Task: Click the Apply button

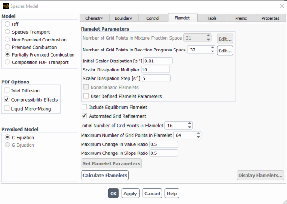Action: 130,194
